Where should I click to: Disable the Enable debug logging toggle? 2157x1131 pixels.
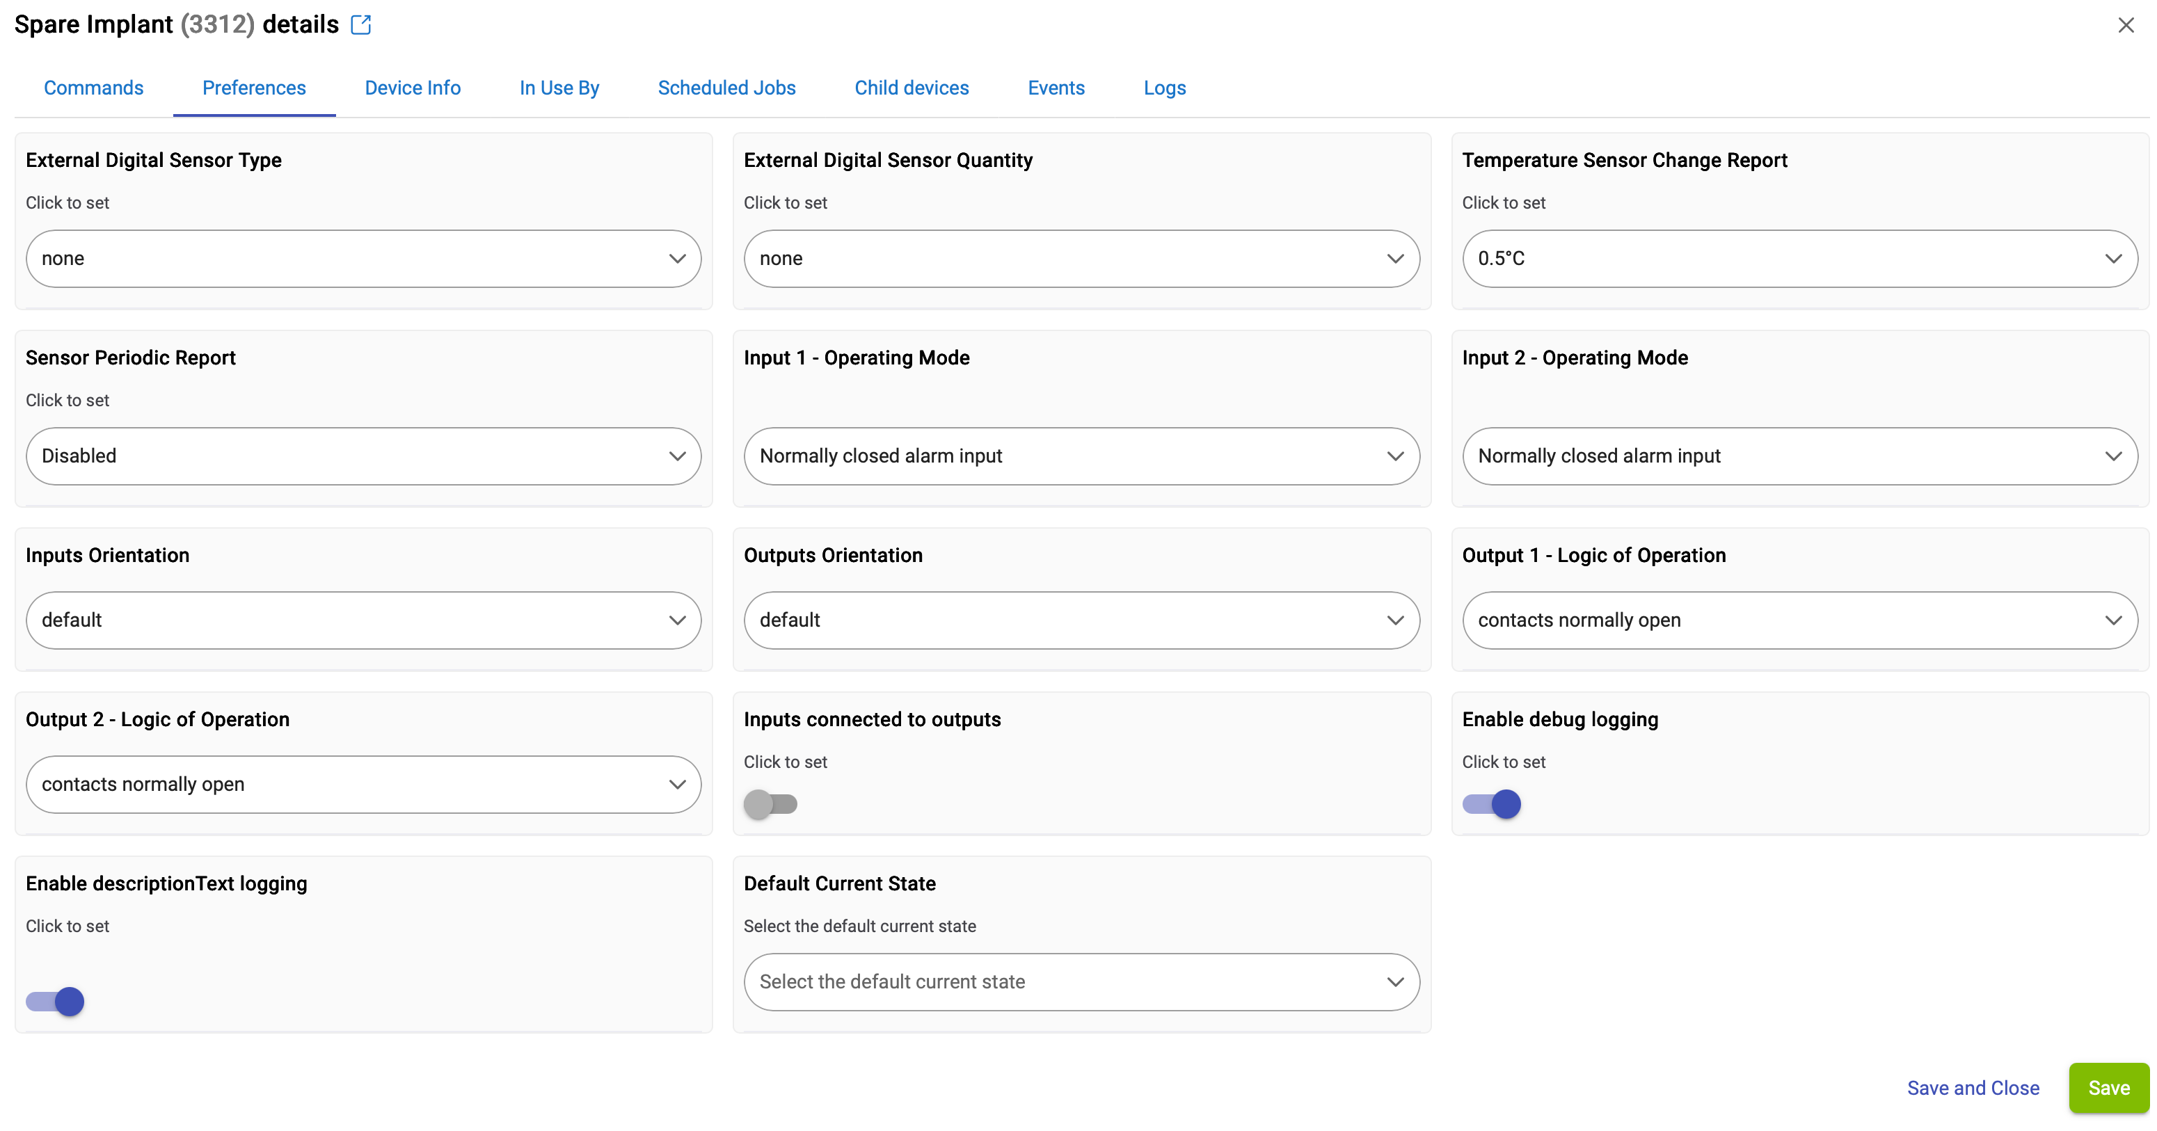tap(1491, 805)
